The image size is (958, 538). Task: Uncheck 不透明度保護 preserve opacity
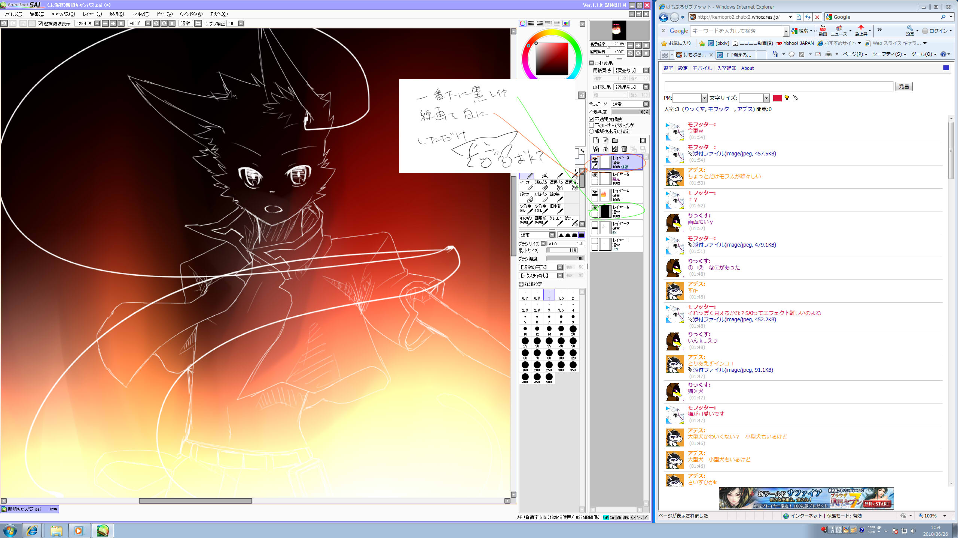pos(592,120)
